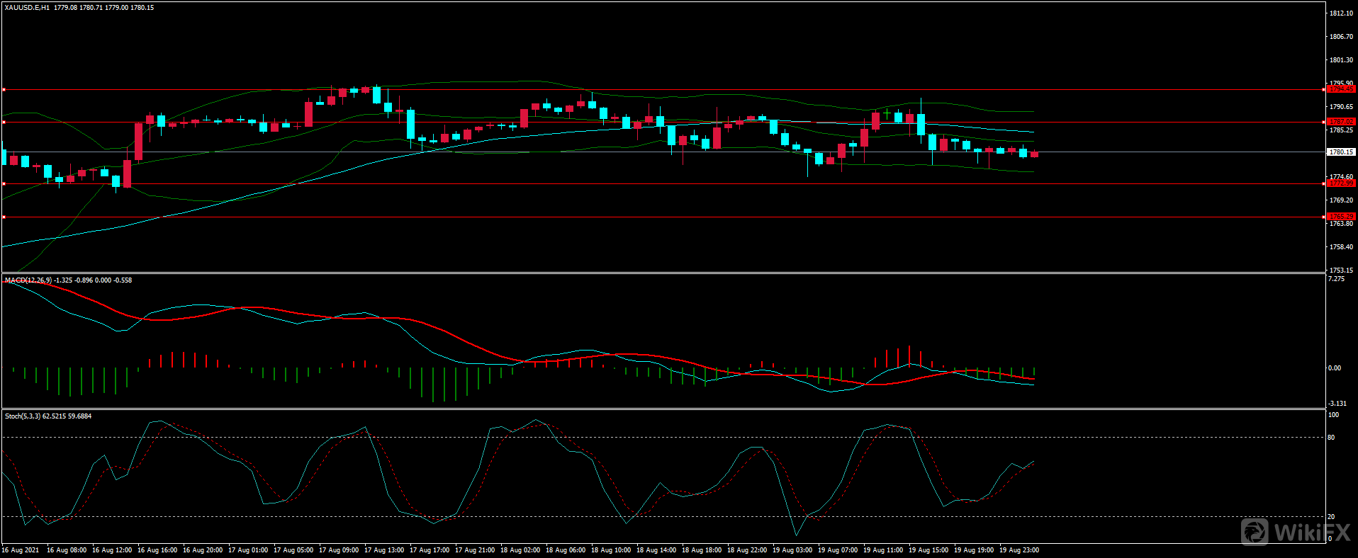The height and width of the screenshot is (558, 1358).
Task: Click the 1812.10 price scale value
Action: [1341, 13]
